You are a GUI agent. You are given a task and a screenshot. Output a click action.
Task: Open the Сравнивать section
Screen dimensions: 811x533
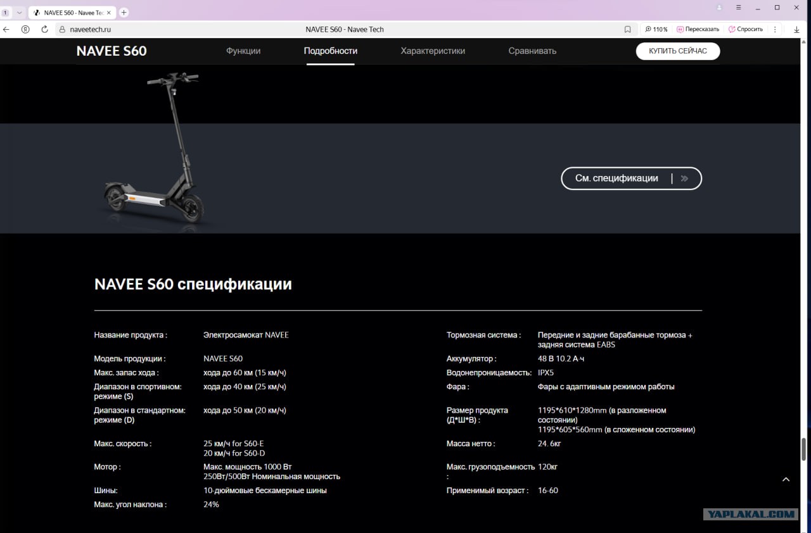(532, 51)
